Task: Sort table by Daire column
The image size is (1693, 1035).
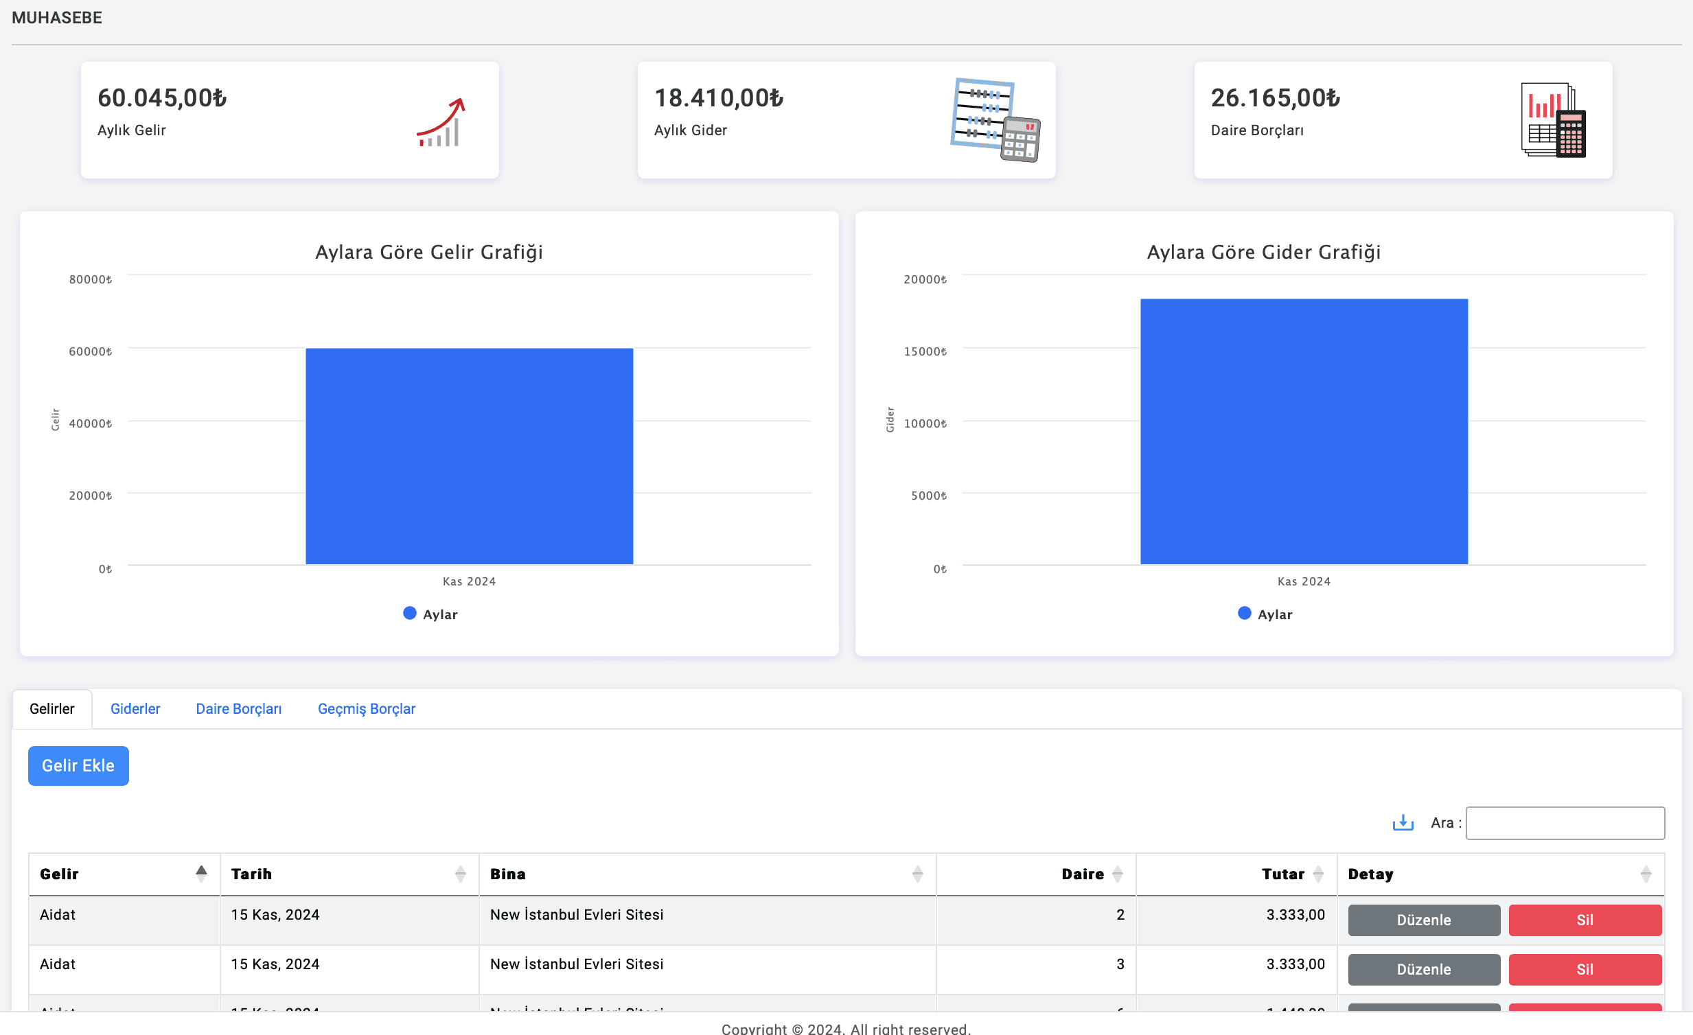Action: point(1036,874)
